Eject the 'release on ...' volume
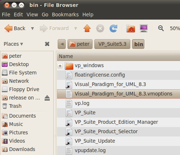 click(x=47, y=98)
